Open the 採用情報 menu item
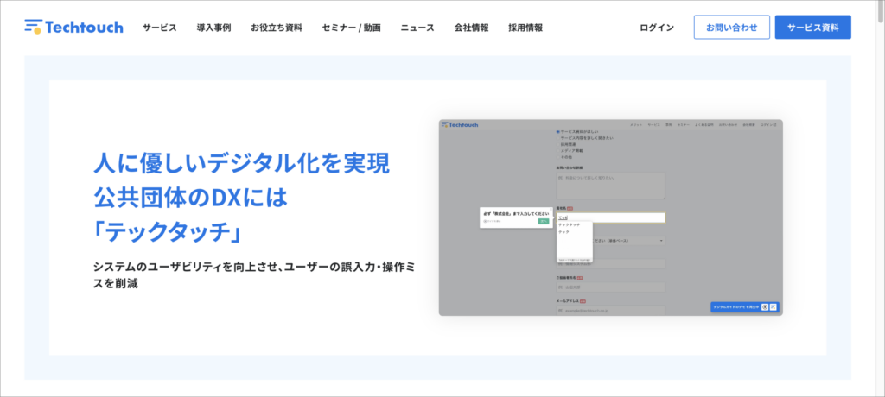The image size is (885, 397). [525, 28]
